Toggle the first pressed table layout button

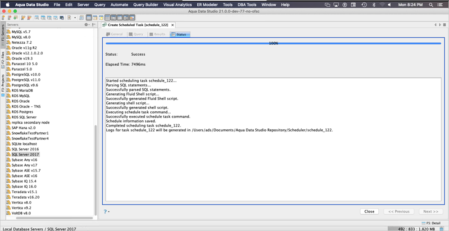coord(89,18)
